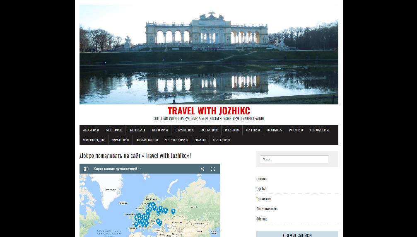The width and height of the screenshot is (417, 237).
Task: Choose ЧЕРНОГОРИЯ from navigation menu
Action: click(176, 140)
